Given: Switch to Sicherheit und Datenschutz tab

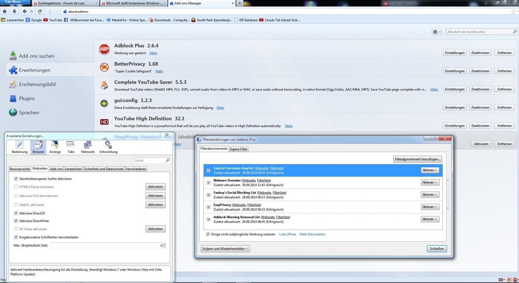Looking at the screenshot, I should [x=104, y=169].
